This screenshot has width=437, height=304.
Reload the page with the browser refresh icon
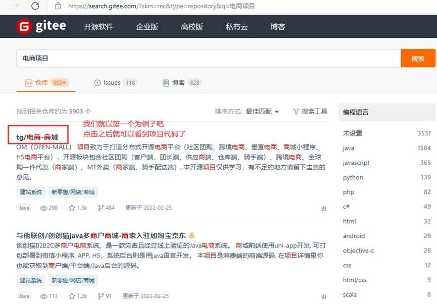(35, 6)
